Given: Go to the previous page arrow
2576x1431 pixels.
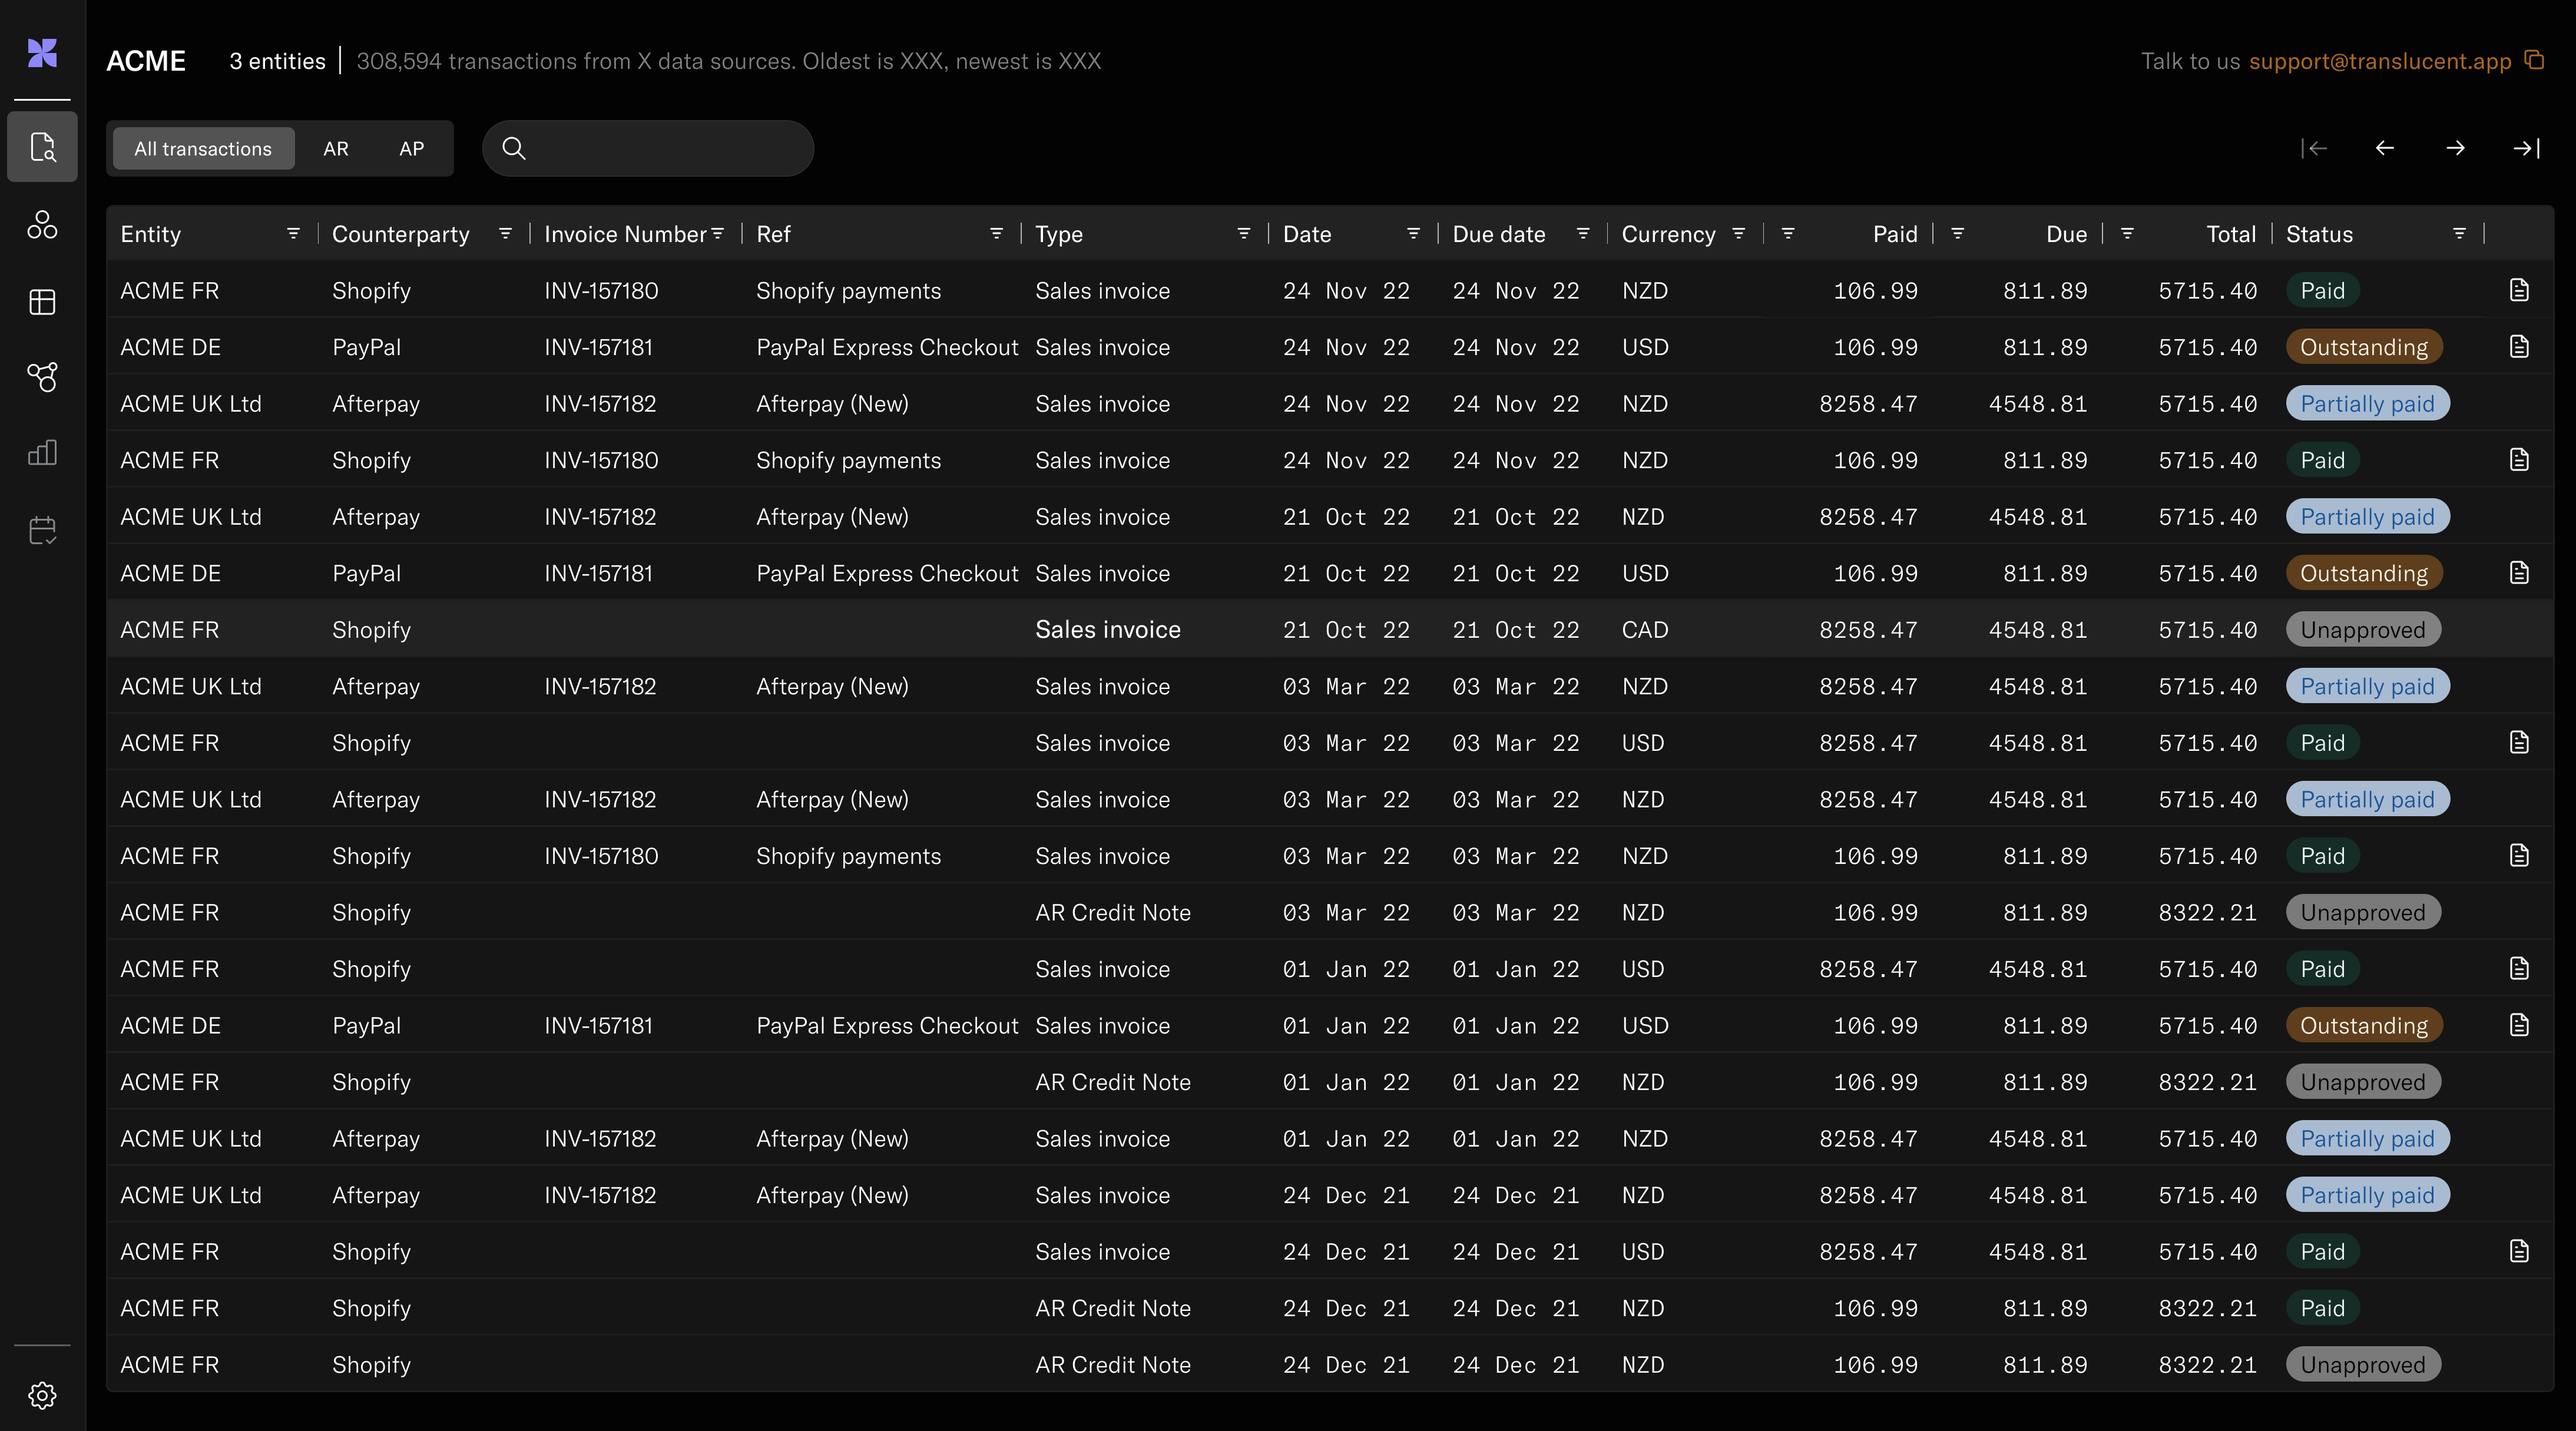Looking at the screenshot, I should 2385,148.
